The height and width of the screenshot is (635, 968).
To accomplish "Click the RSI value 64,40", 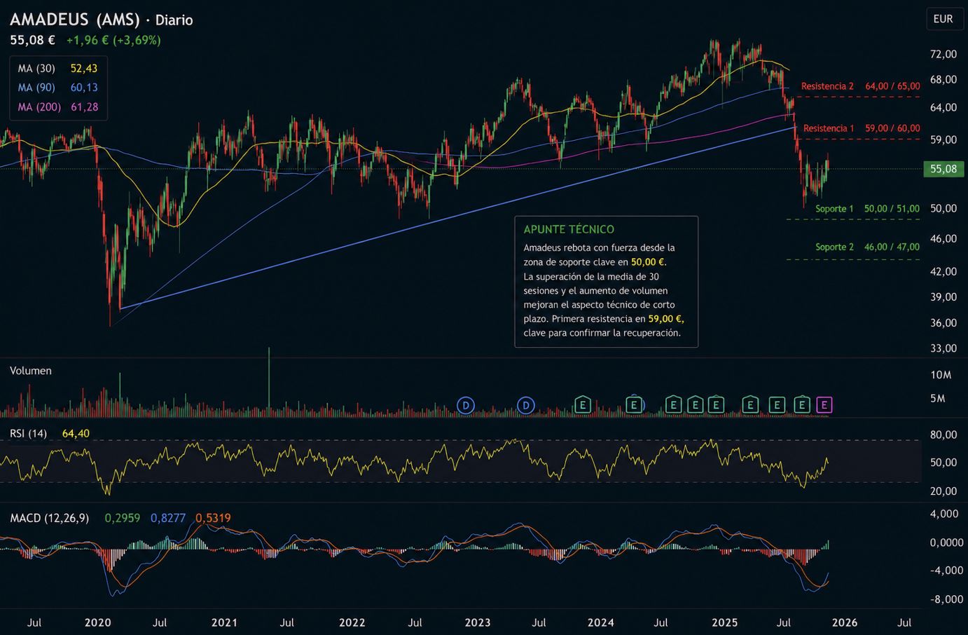I will tap(76, 434).
